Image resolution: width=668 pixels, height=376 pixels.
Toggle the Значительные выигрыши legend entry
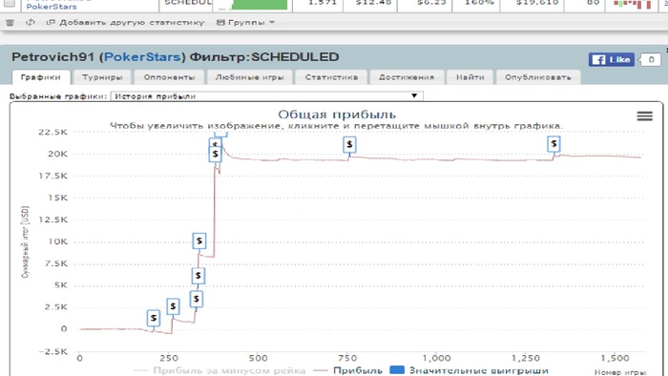coord(470,371)
